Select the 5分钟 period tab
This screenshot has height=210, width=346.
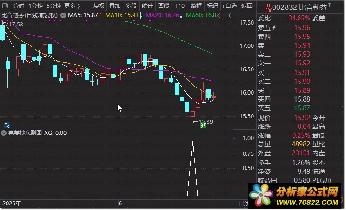click(x=53, y=6)
